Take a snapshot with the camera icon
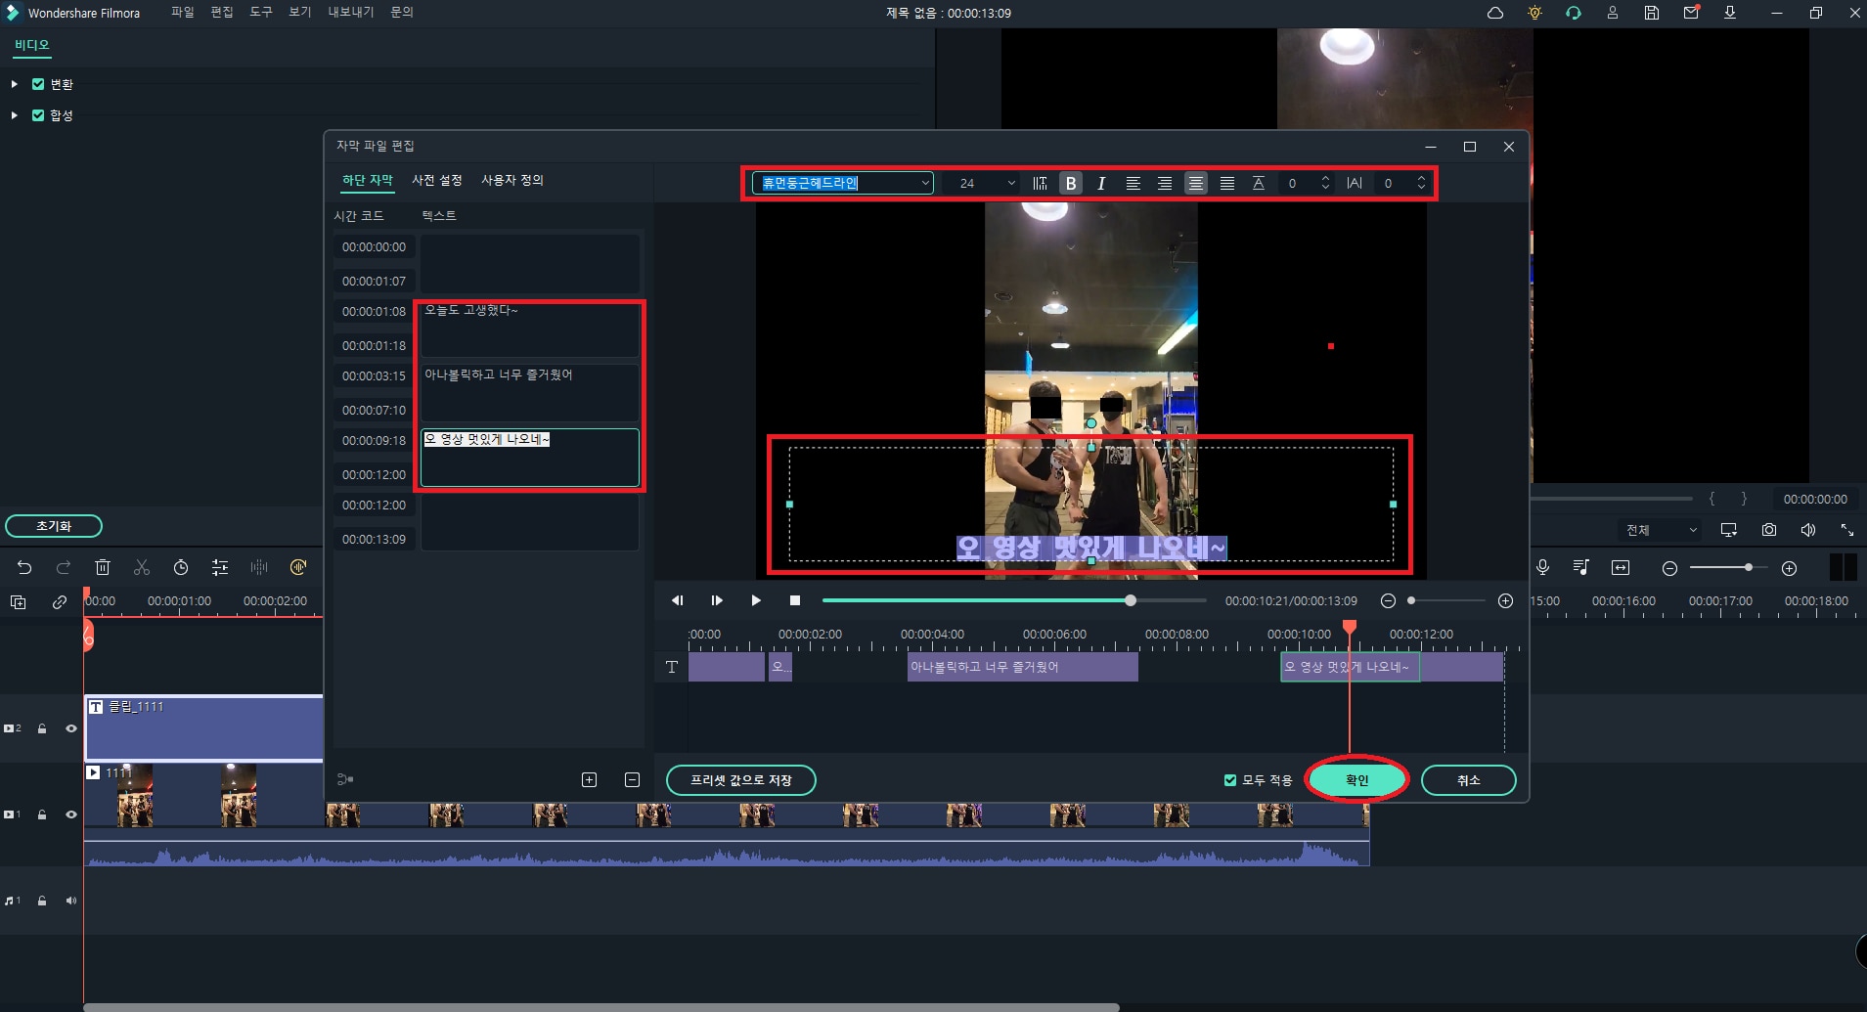This screenshot has width=1867, height=1012. pyautogui.click(x=1769, y=530)
